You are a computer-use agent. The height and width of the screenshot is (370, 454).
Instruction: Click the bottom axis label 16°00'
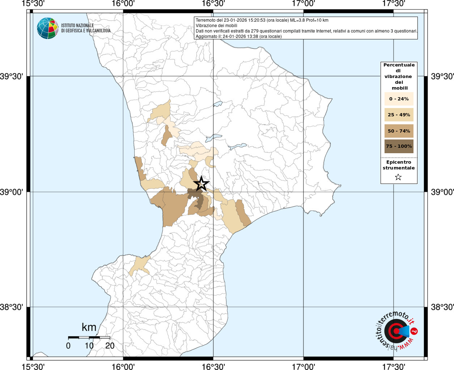pos(123,366)
